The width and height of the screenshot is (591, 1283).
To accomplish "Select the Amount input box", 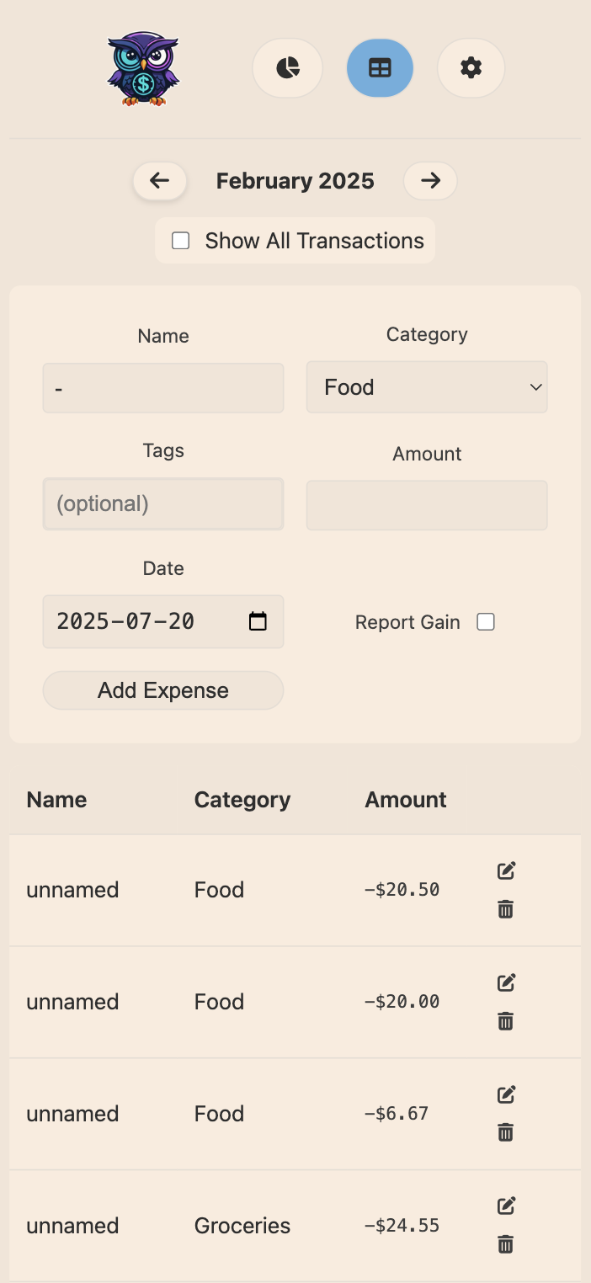I will pos(427,505).
